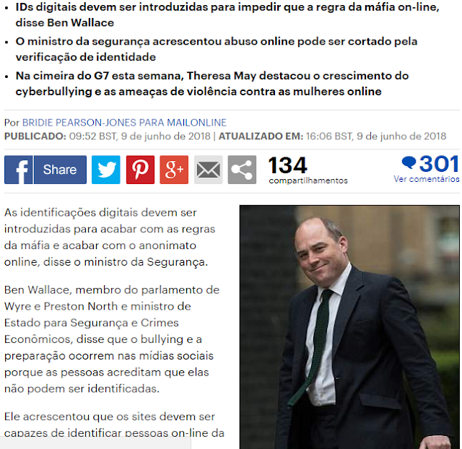
Task: Click the first bullet about digital IDs
Action: pyautogui.click(x=227, y=14)
